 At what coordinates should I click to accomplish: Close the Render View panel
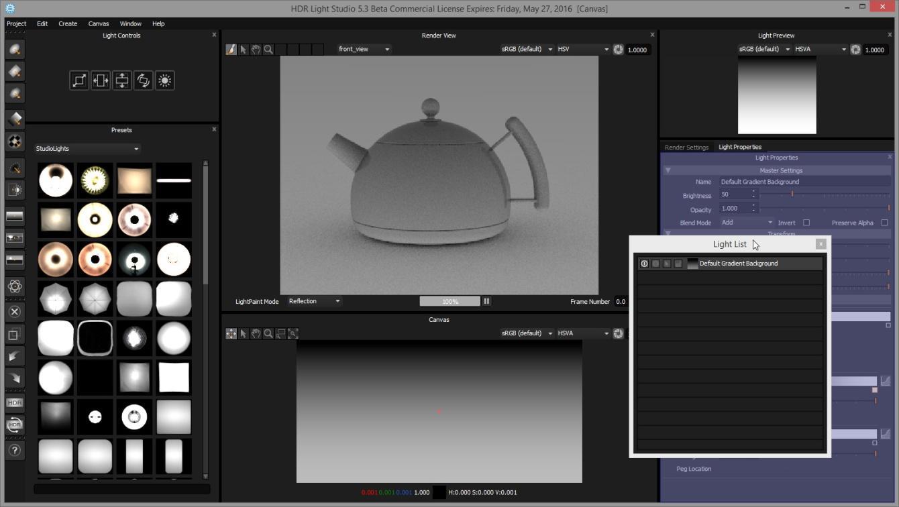[x=652, y=35]
